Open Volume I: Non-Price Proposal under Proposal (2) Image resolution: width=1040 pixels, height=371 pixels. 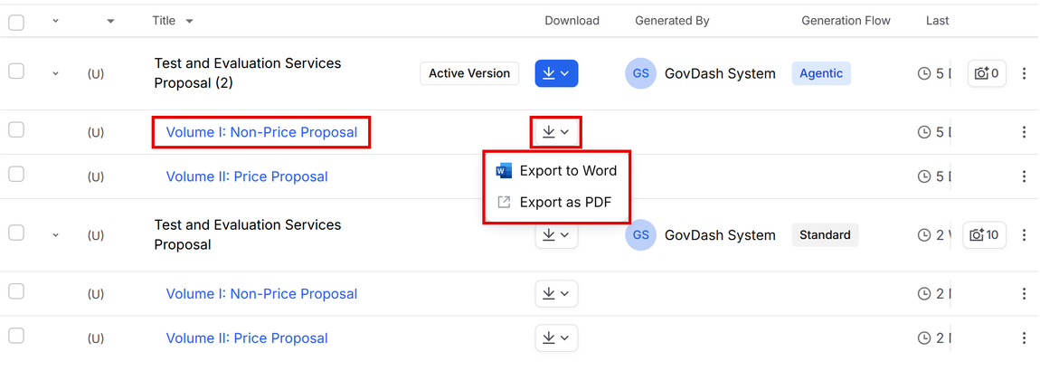[261, 132]
